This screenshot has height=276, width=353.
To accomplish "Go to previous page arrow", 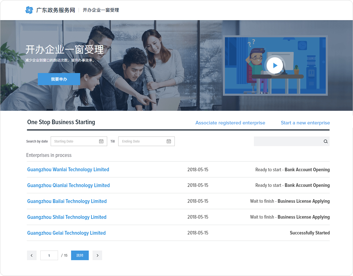I will coord(32,255).
